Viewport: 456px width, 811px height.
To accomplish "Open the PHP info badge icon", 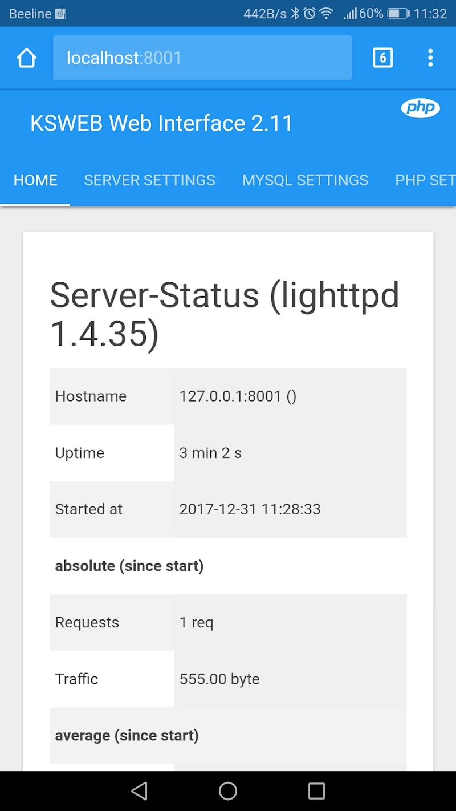I will pyautogui.click(x=421, y=107).
